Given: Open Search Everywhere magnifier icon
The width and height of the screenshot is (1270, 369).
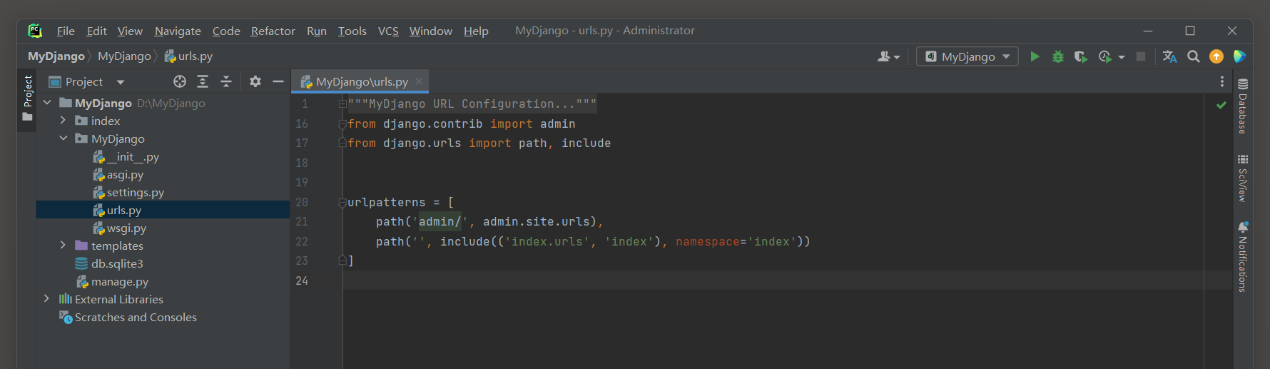Looking at the screenshot, I should [1193, 56].
